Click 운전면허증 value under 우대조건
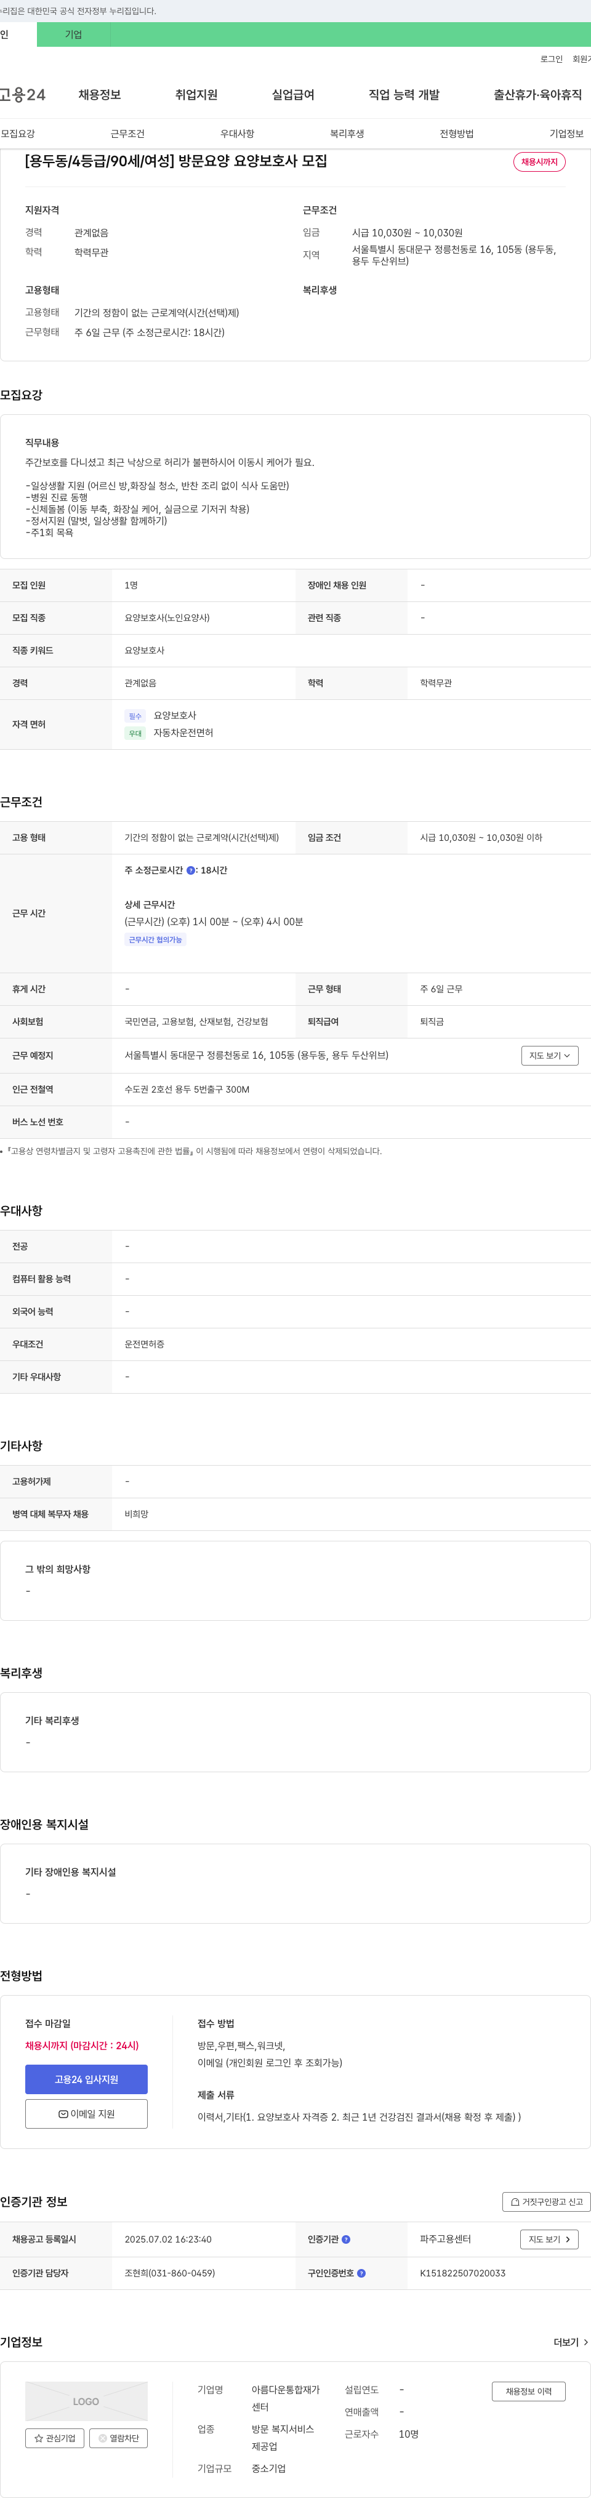The height and width of the screenshot is (2498, 591). pos(145,1344)
